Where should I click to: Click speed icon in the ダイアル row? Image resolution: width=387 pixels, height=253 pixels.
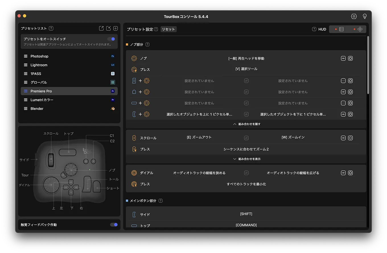click(350, 173)
